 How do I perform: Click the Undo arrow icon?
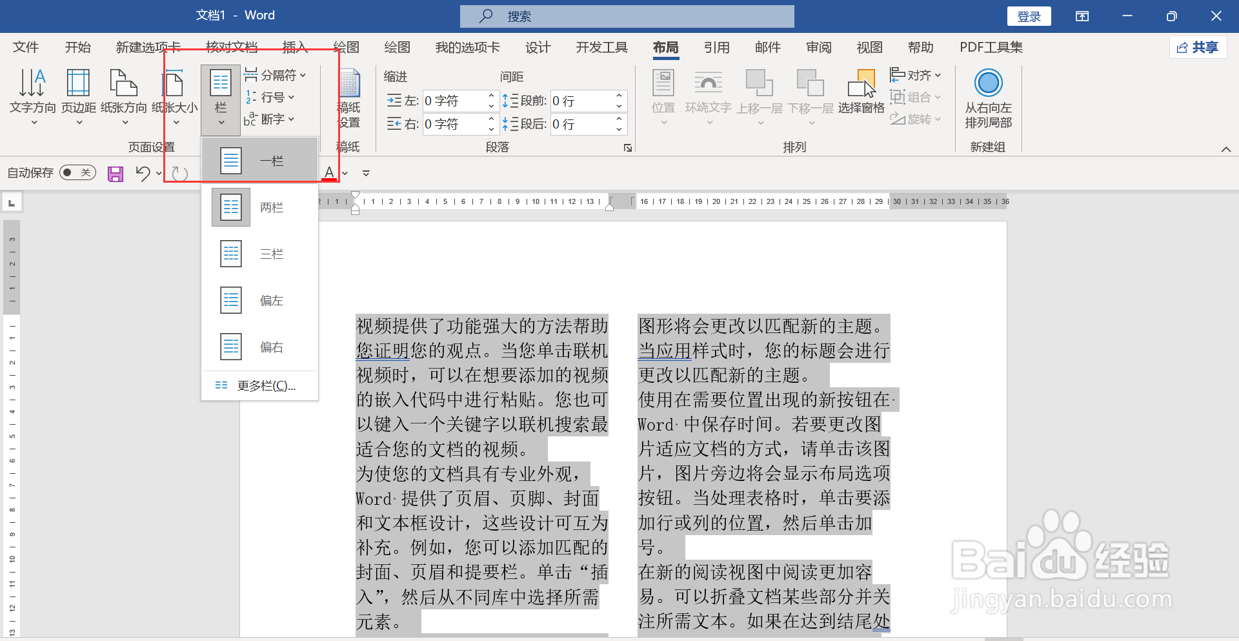[x=143, y=173]
